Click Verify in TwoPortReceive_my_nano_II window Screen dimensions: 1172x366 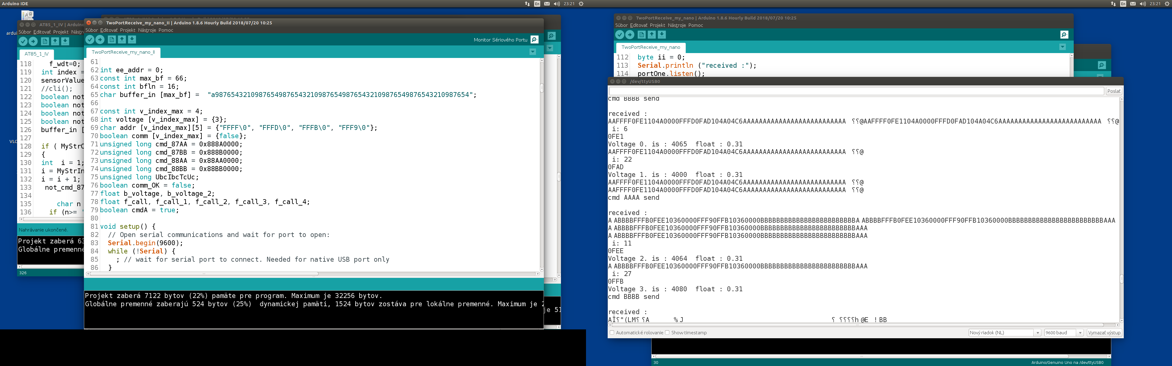click(90, 40)
